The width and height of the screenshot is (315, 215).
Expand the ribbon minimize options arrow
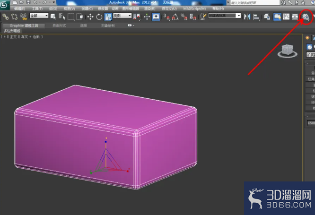[133, 26]
